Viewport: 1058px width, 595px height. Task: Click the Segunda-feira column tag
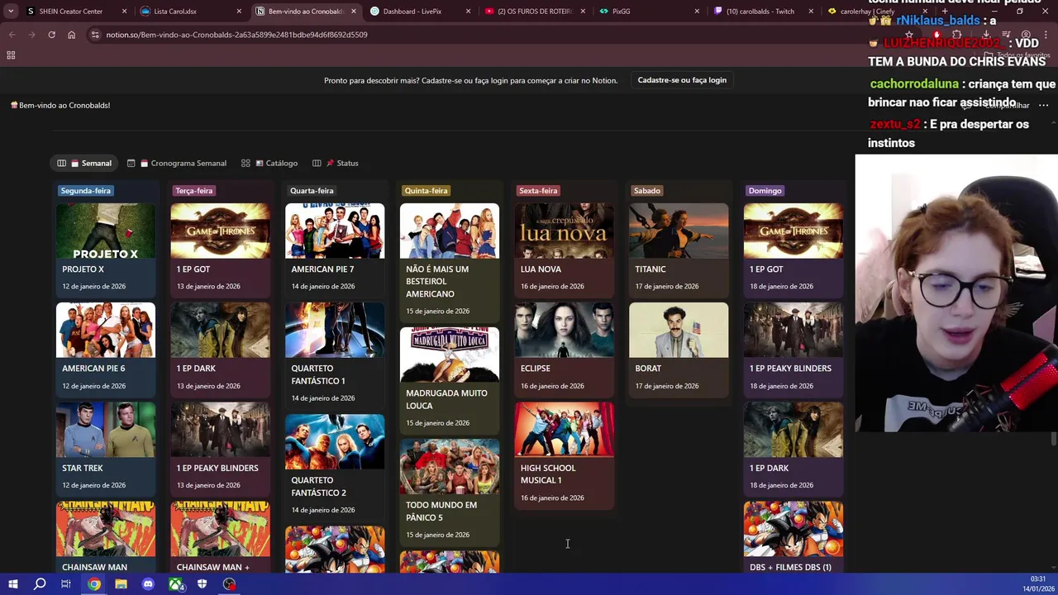pos(85,191)
